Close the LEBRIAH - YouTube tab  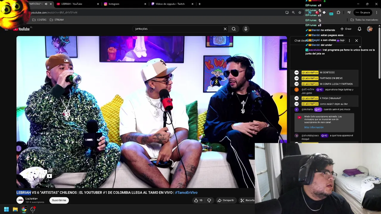click(x=98, y=4)
